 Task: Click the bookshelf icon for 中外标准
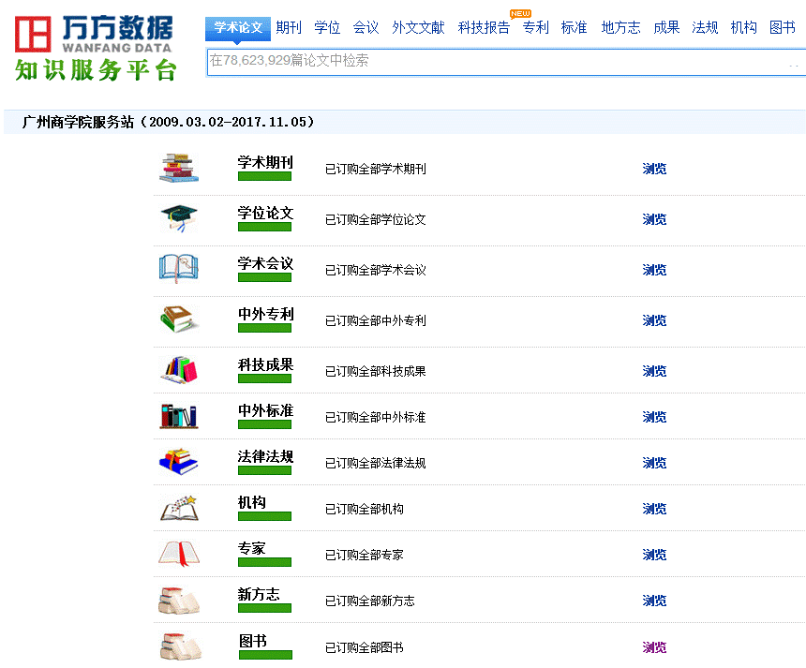pyautogui.click(x=179, y=416)
